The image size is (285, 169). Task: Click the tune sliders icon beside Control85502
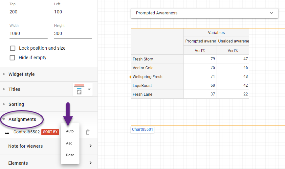click(7, 132)
